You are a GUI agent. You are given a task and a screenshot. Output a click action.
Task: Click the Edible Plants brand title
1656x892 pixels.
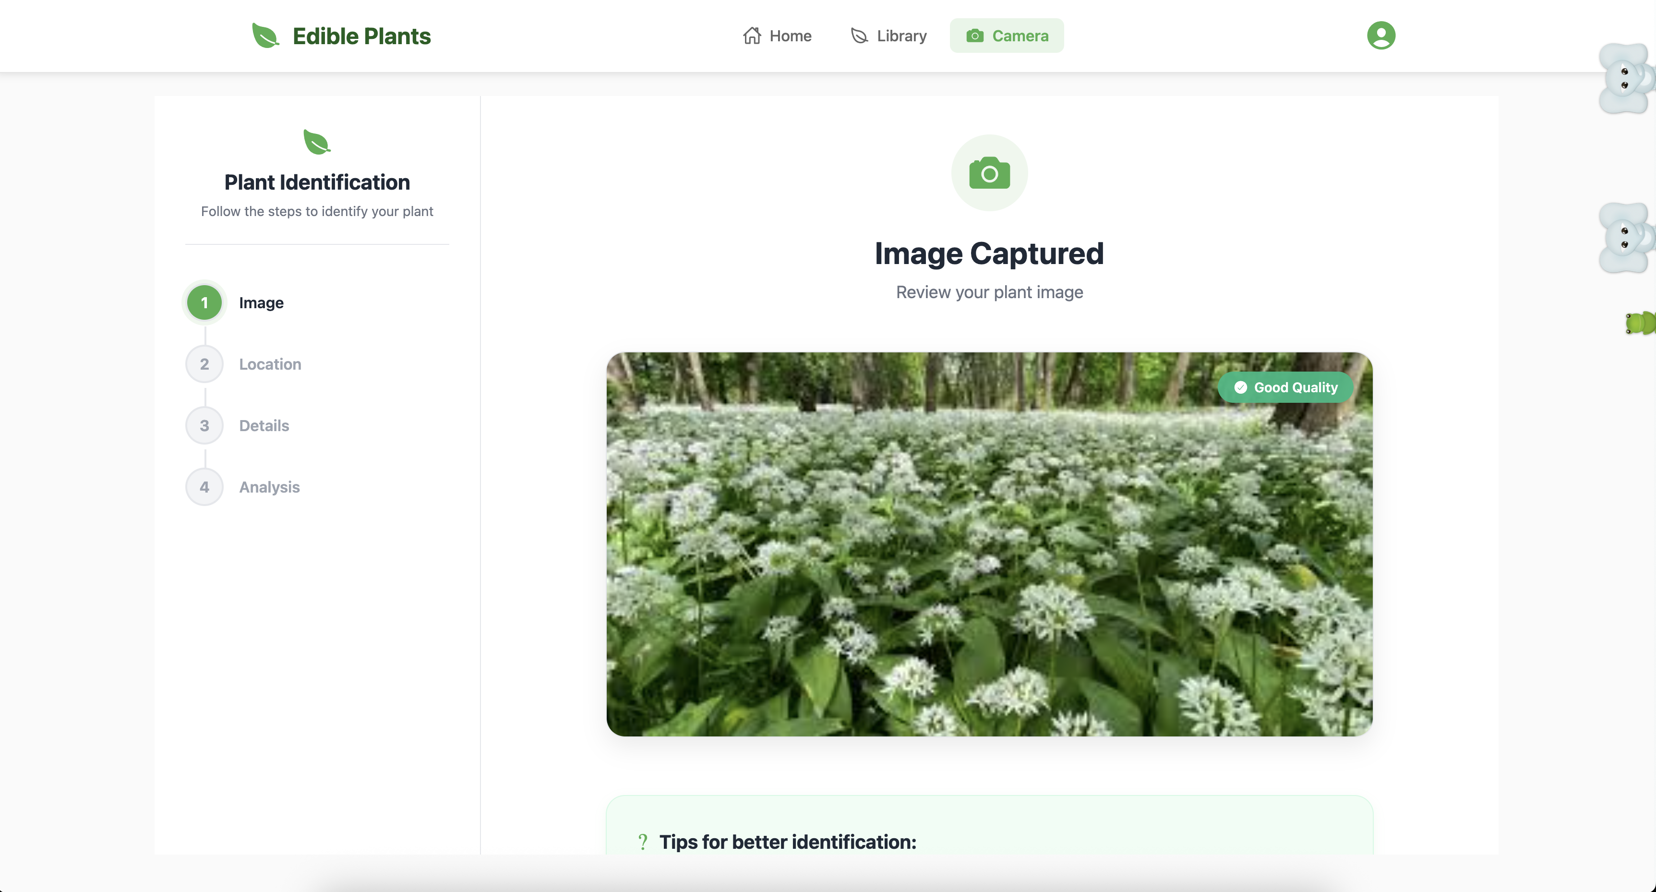[361, 36]
